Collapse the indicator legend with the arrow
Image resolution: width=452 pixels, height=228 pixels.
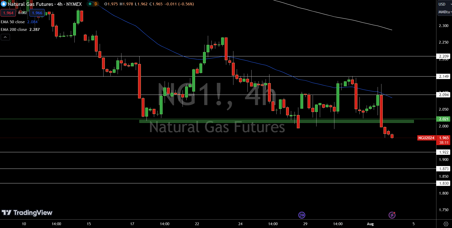(5, 37)
